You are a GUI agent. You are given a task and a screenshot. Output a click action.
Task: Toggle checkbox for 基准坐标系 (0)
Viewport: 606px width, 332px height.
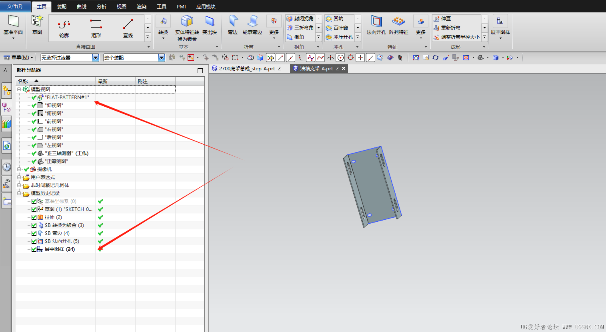point(34,201)
